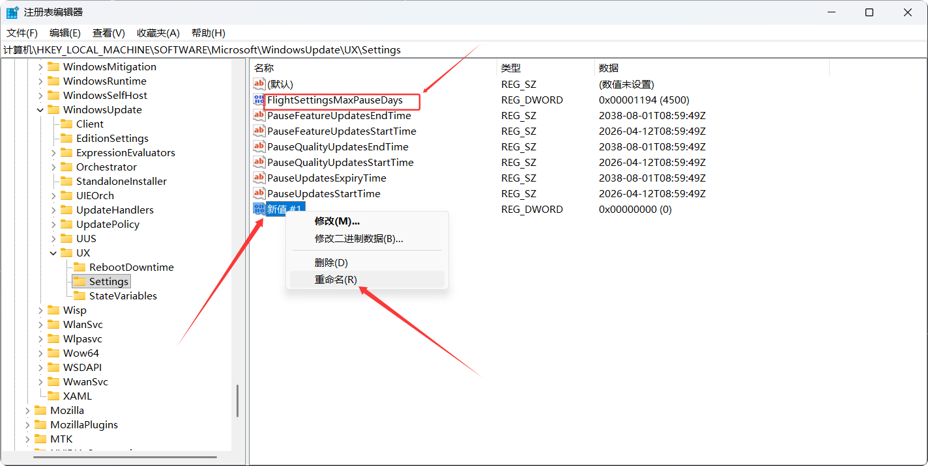Click 删除(D) in the context menu
The width and height of the screenshot is (928, 466).
pos(331,263)
